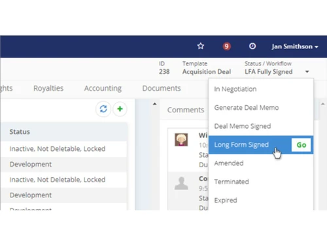Click the Go button
The width and height of the screenshot is (327, 245).
click(x=301, y=145)
